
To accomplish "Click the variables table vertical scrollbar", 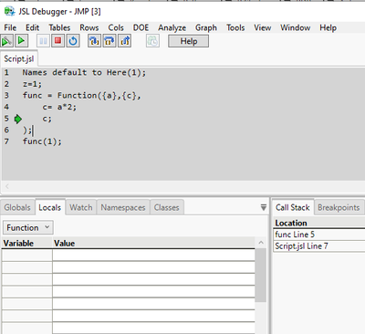I will click(261, 275).
